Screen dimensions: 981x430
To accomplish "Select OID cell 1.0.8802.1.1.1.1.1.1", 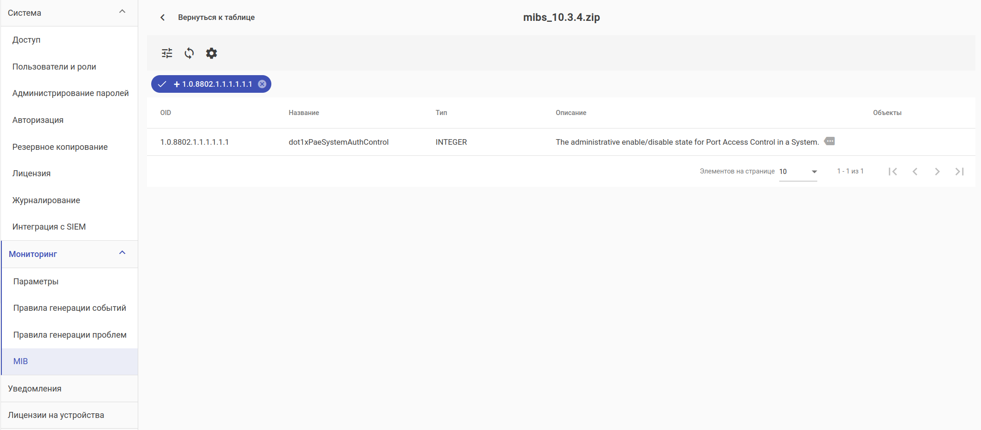I will (194, 142).
